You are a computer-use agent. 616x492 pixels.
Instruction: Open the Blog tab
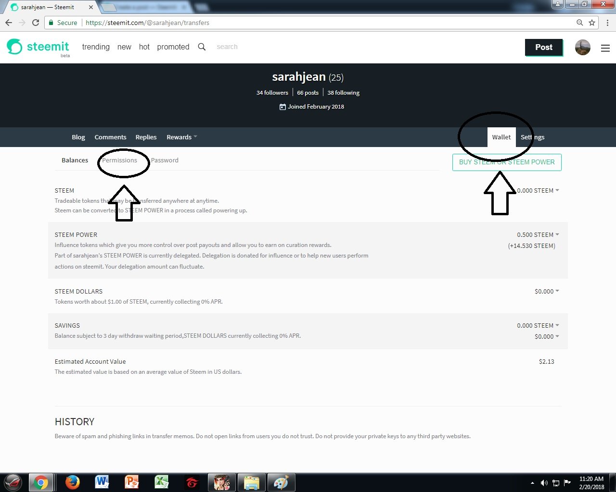(78, 137)
